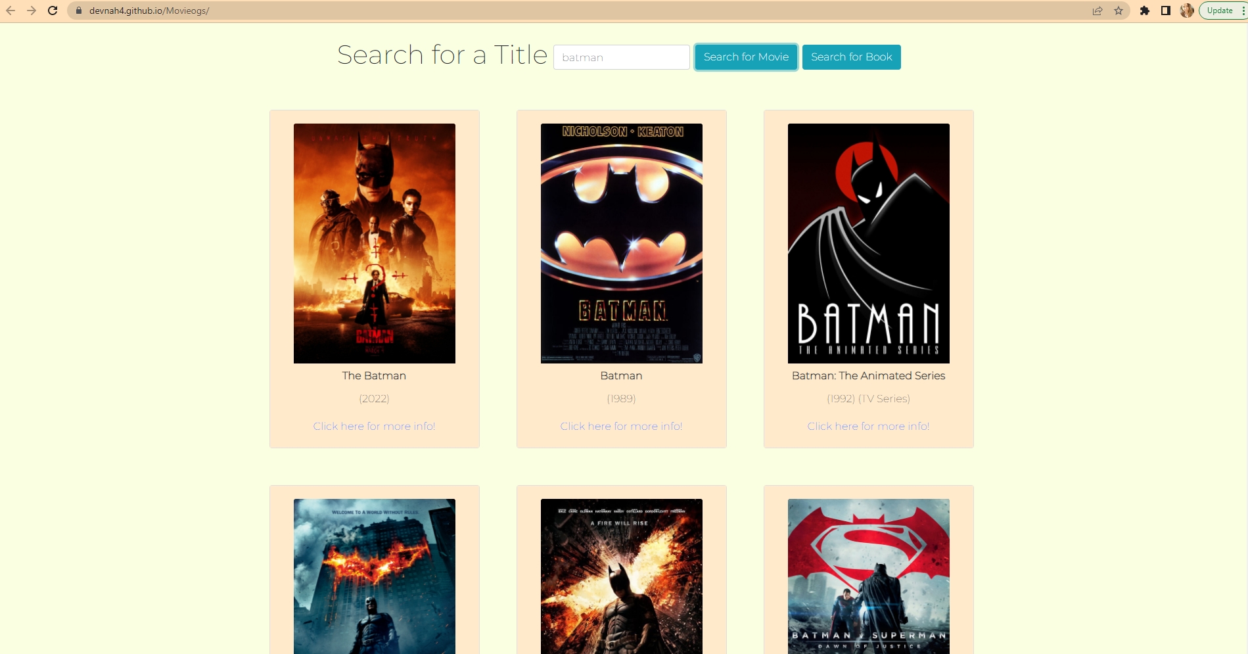Open the Batman 1989 poster image
This screenshot has width=1248, height=654.
[x=622, y=243]
